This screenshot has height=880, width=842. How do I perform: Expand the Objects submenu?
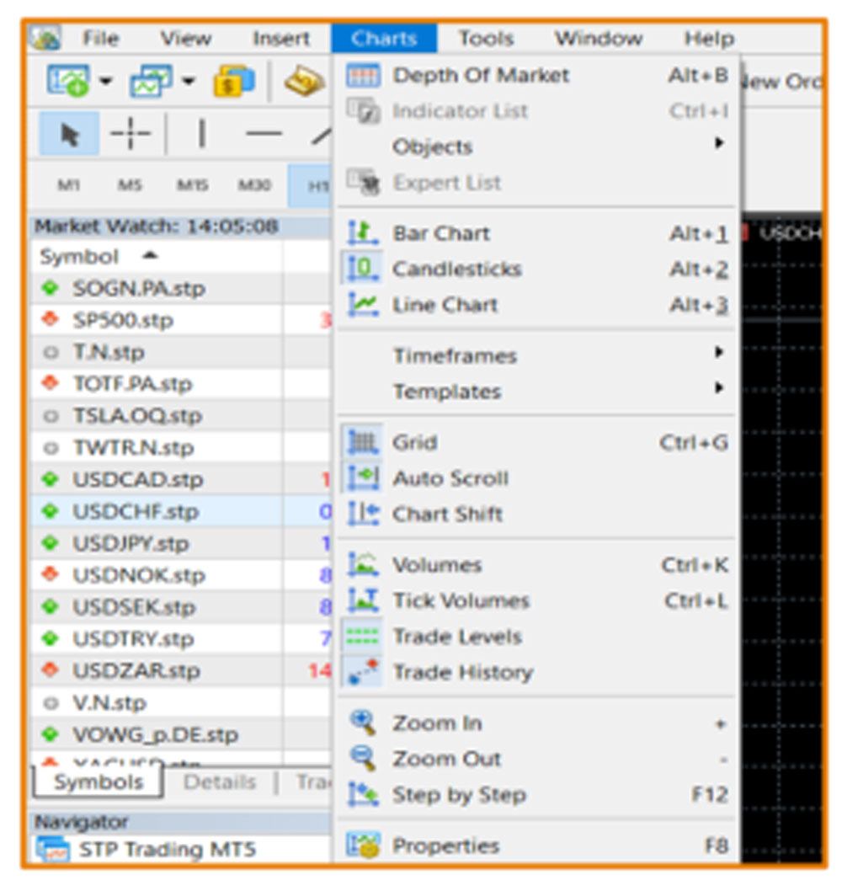pyautogui.click(x=537, y=147)
